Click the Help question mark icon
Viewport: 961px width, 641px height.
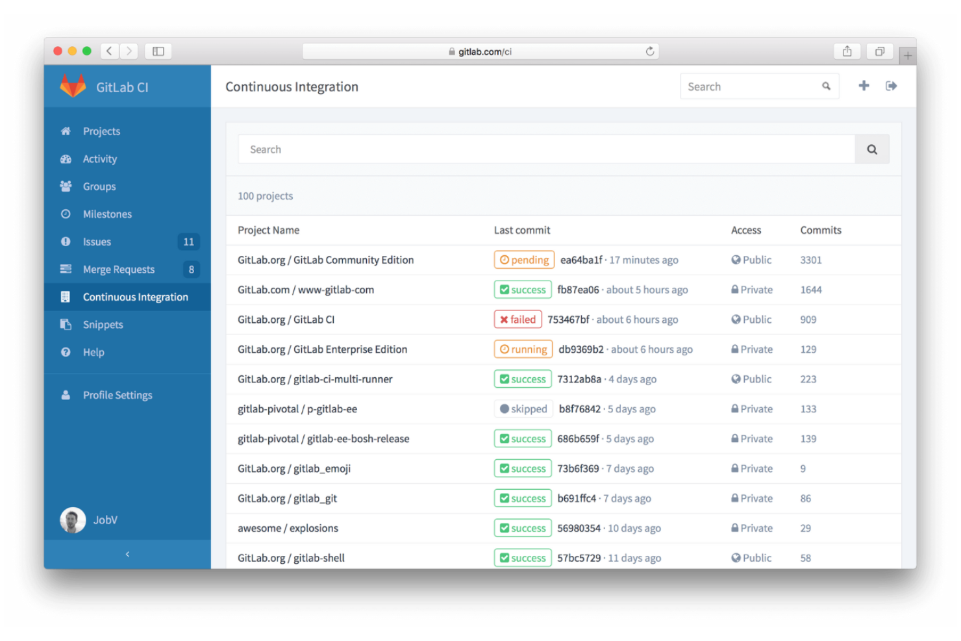(66, 352)
